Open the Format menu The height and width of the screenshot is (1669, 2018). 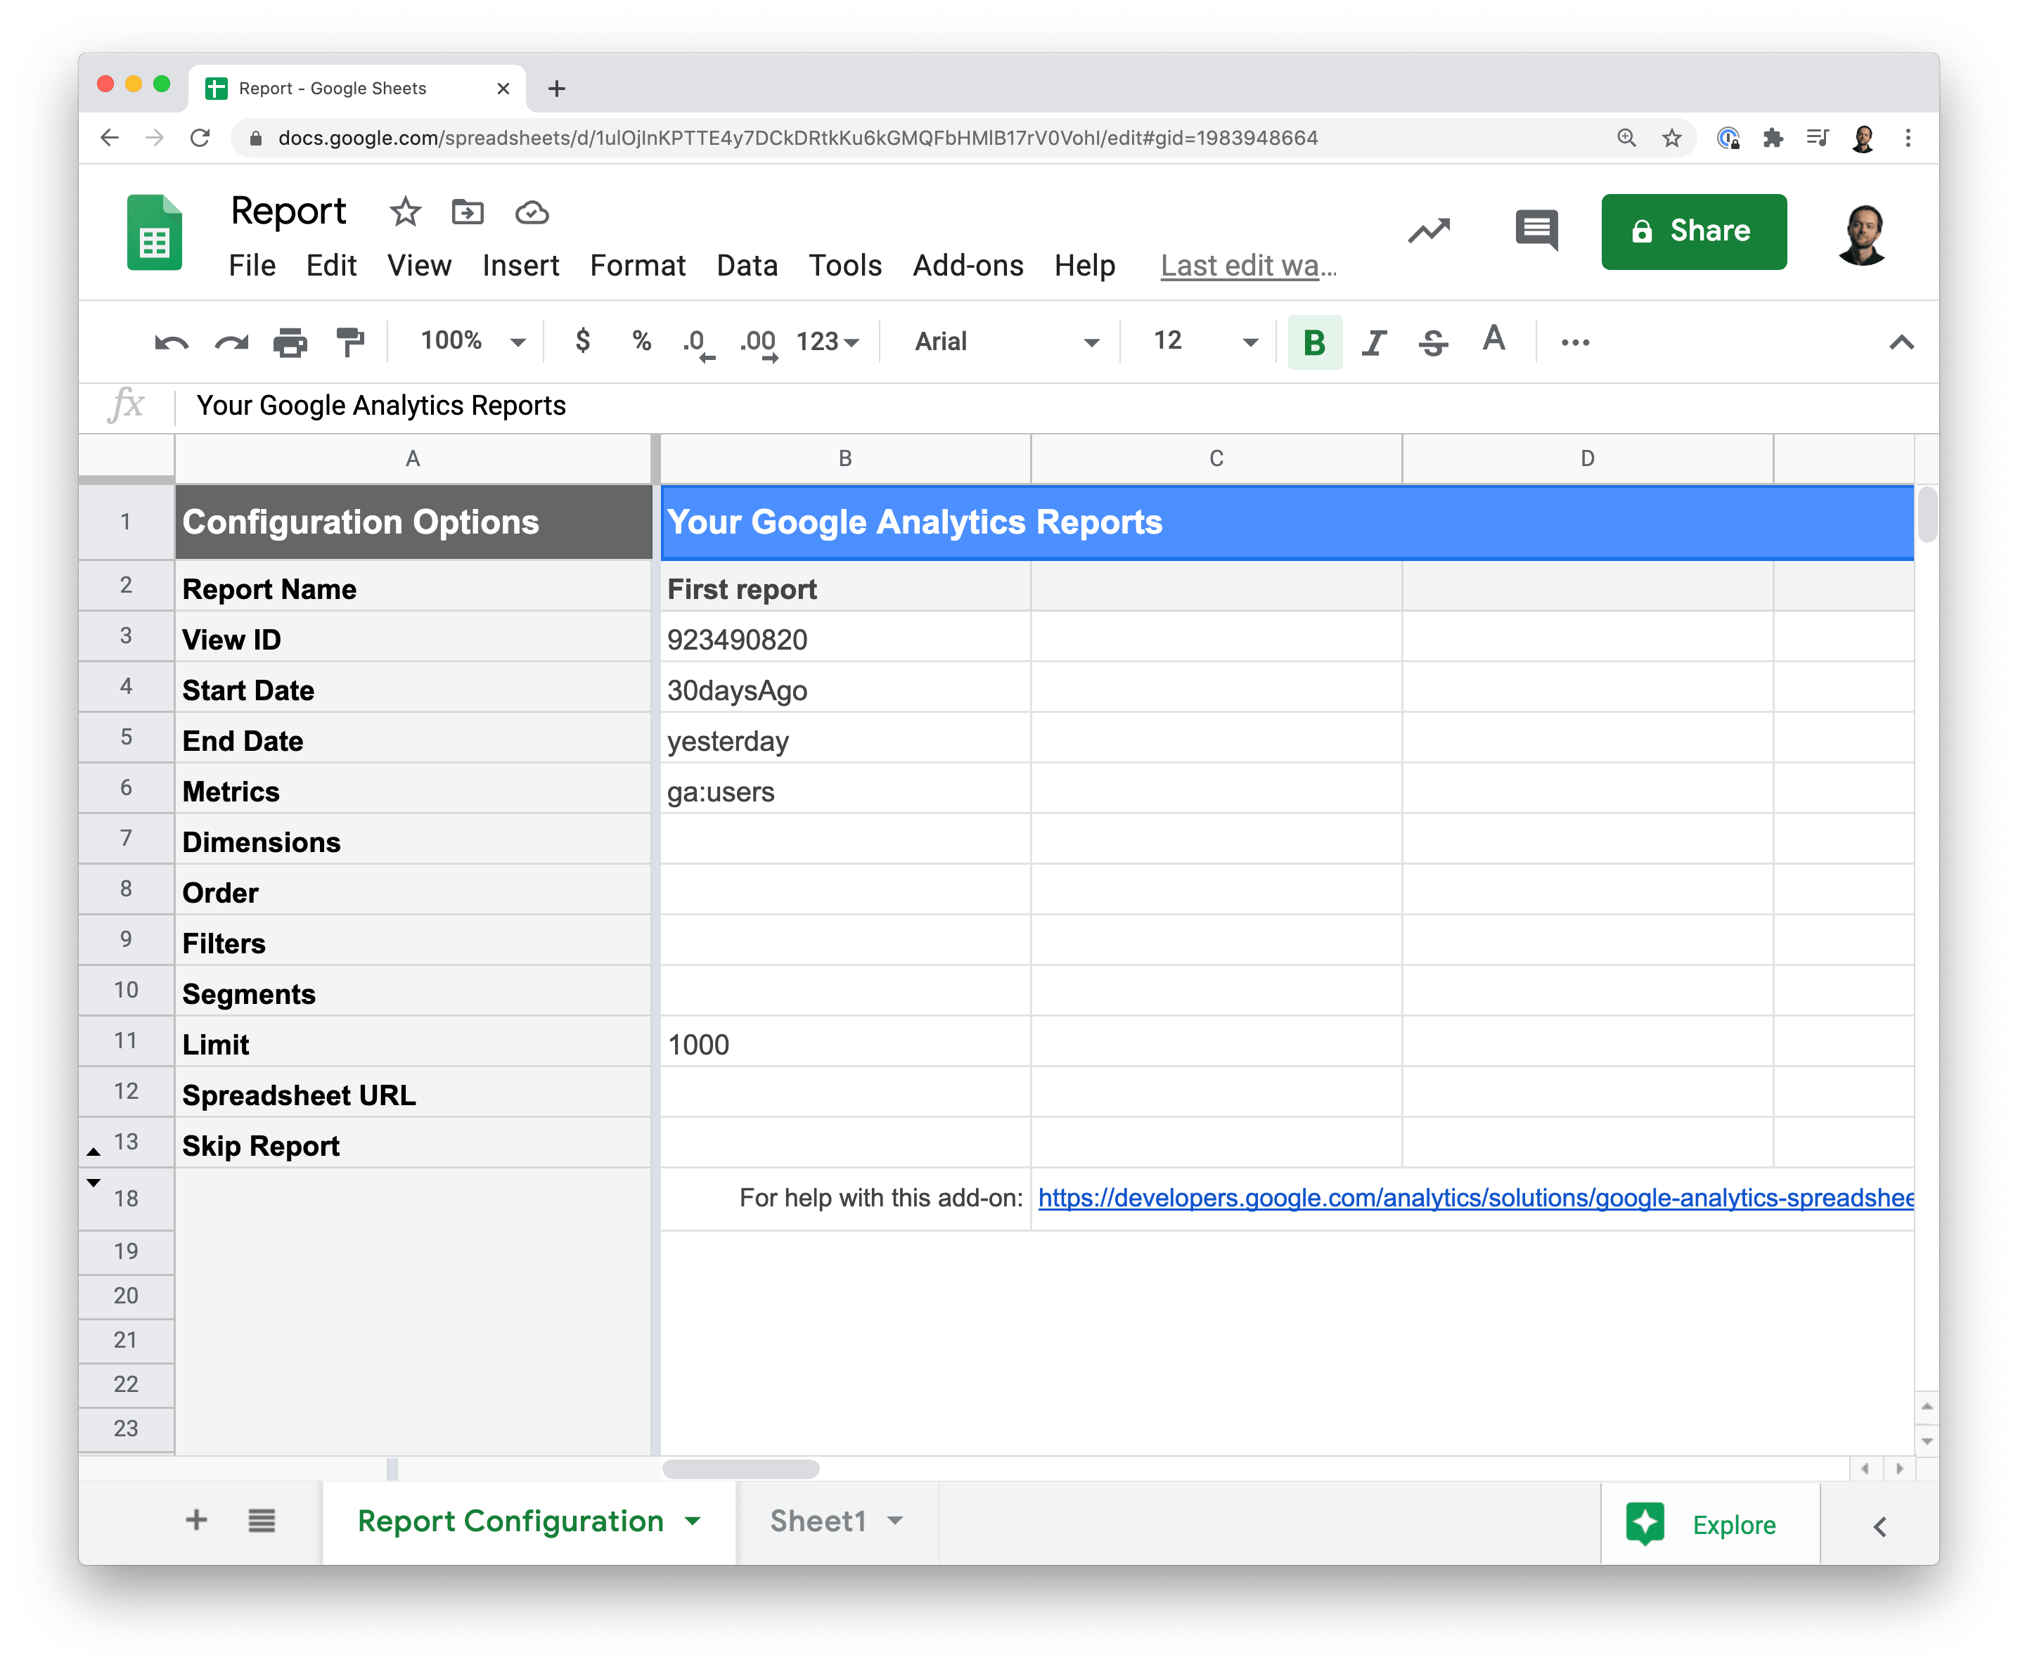(637, 265)
